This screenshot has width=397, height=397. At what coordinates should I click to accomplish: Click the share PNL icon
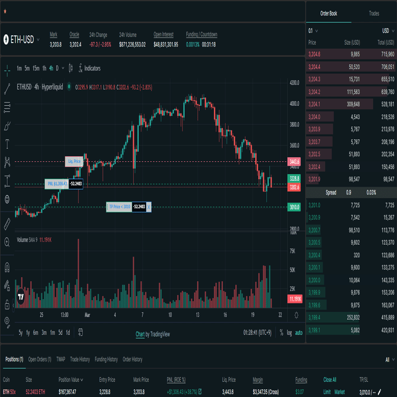tap(200, 392)
